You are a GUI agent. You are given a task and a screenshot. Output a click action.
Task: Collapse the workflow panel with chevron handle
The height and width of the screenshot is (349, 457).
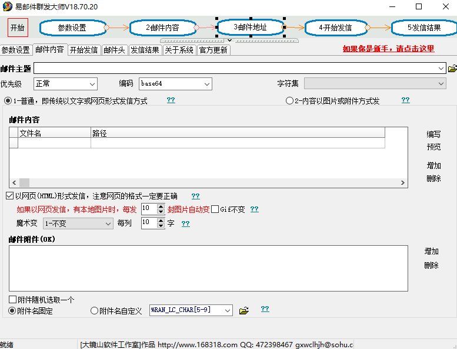(229, 40)
